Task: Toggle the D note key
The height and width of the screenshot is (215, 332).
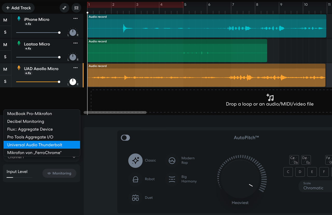Action: (300, 172)
